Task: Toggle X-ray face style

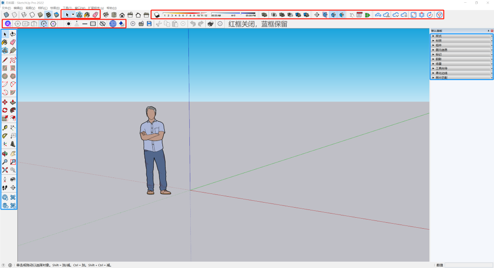Action: pos(6,15)
